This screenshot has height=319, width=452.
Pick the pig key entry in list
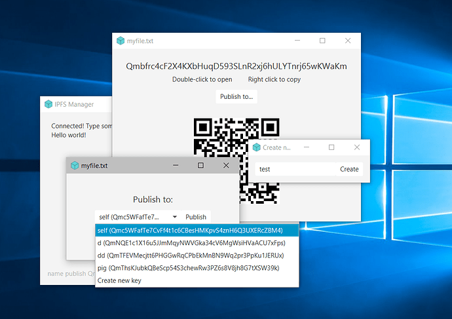coord(197,268)
